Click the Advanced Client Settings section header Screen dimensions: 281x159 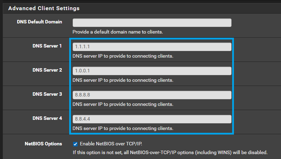(x=44, y=8)
